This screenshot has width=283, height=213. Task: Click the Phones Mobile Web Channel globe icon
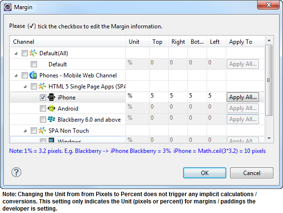(33, 75)
